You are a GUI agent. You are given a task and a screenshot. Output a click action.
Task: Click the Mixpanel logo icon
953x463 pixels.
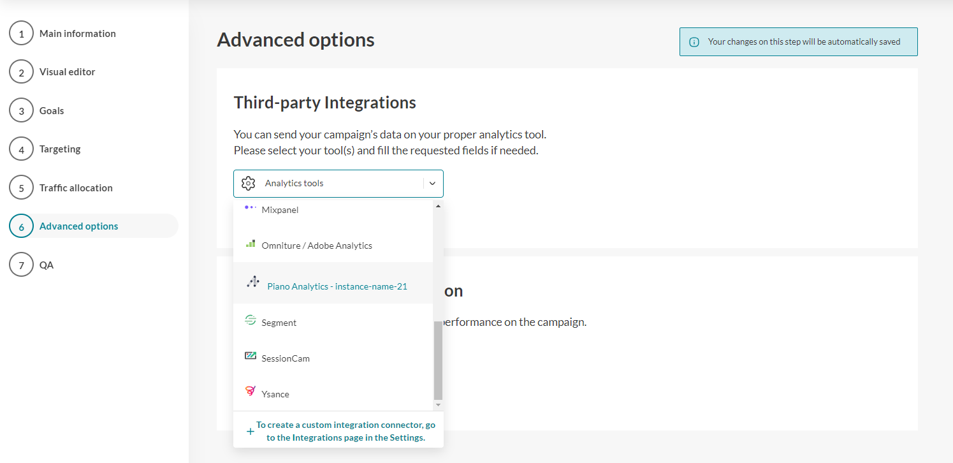[x=251, y=208]
